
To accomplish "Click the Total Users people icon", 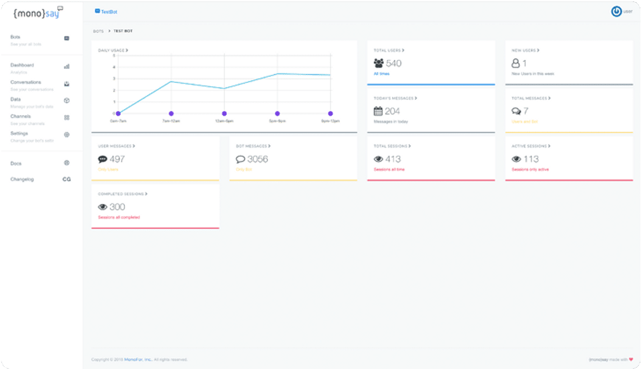I will click(x=379, y=64).
